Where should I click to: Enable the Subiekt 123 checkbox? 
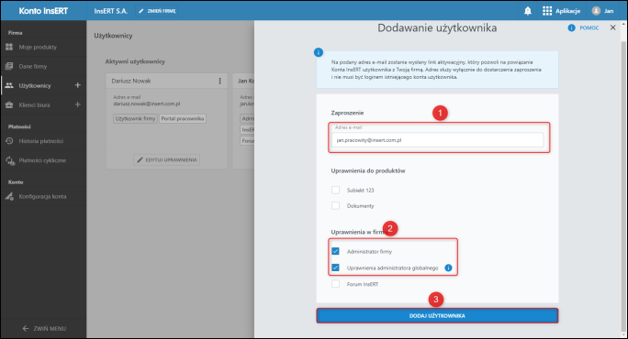(x=336, y=190)
